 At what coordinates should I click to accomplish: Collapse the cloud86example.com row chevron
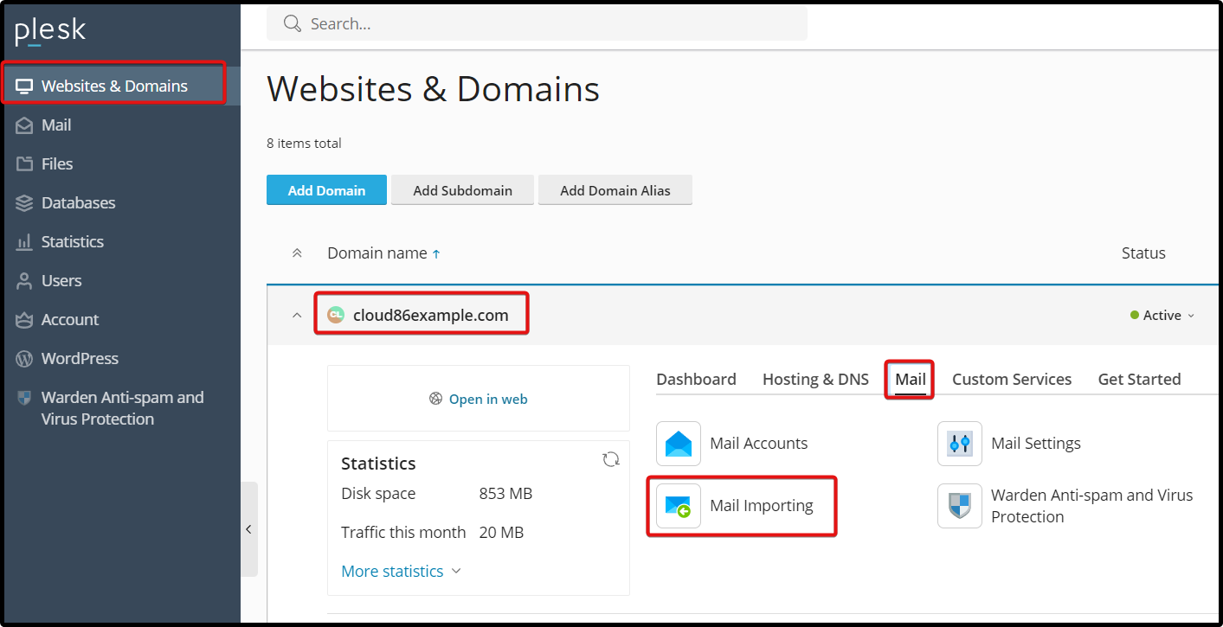297,316
